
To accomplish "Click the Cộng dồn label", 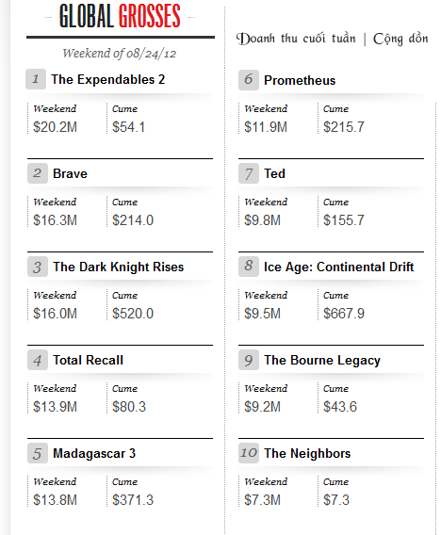I will click(x=400, y=39).
